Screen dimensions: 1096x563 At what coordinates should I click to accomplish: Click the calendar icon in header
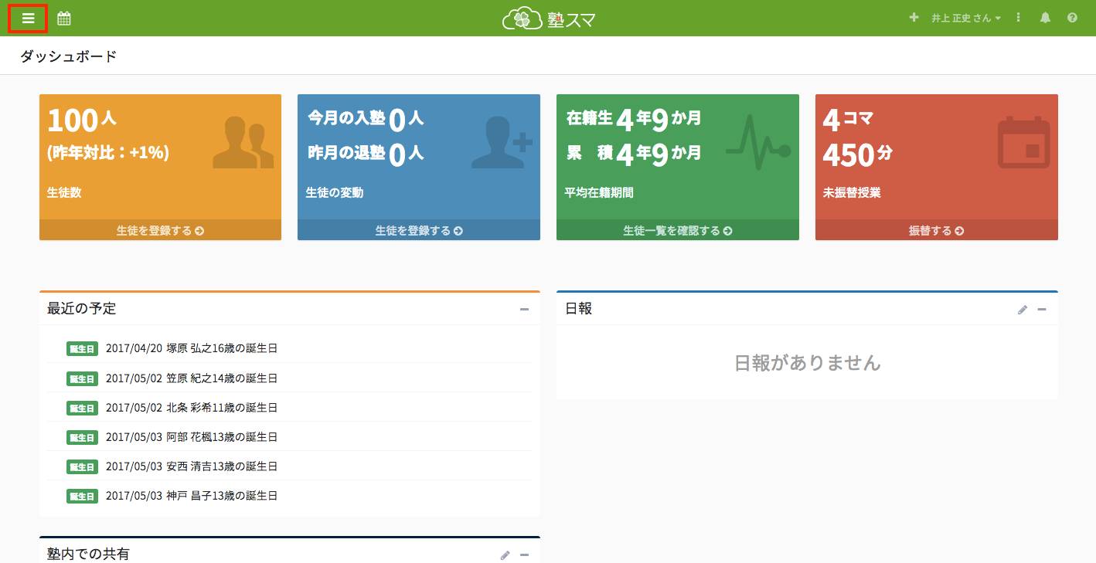(64, 19)
